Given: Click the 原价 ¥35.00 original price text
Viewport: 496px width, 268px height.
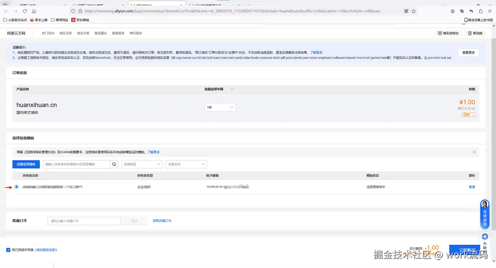Looking at the screenshot, I should pos(466,108).
